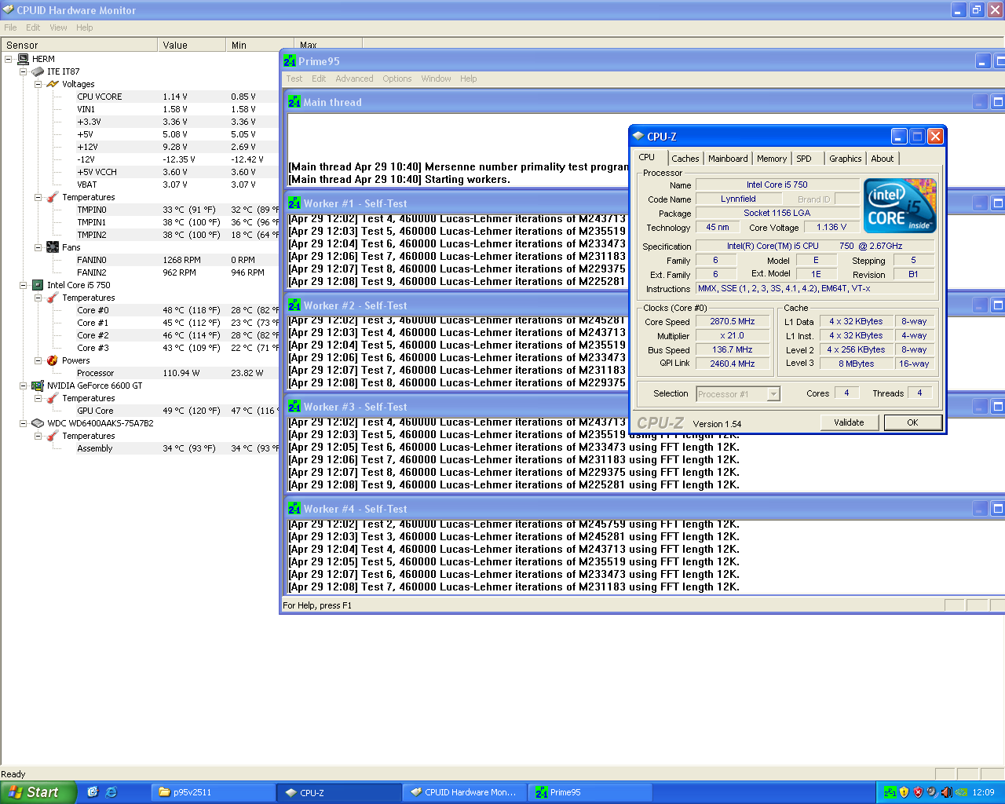Collapse the WDC WD6400AAKS-75A7B2 node

point(24,423)
